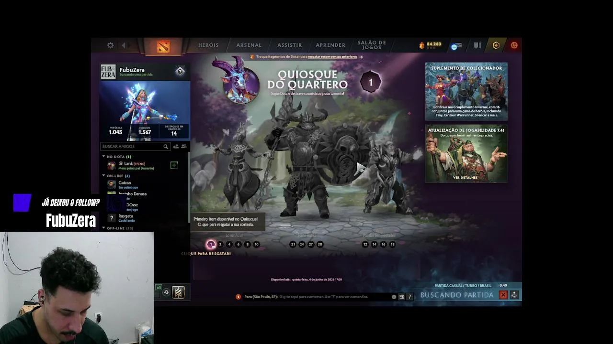Viewport: 613px width, 344px height.
Task: Click CLIQUE PARA RESGATAR
Action: 206,254
